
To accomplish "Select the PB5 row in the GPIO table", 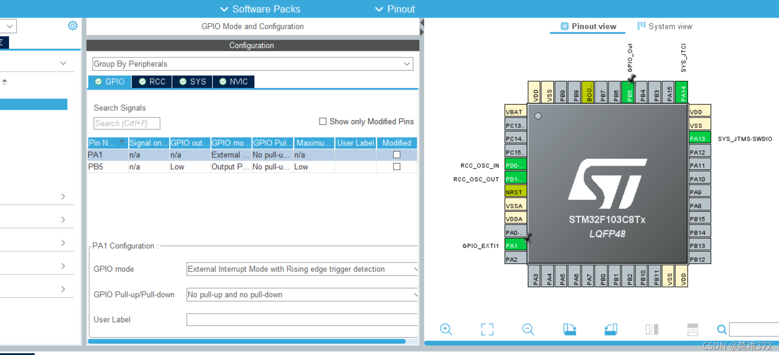I will [253, 167].
